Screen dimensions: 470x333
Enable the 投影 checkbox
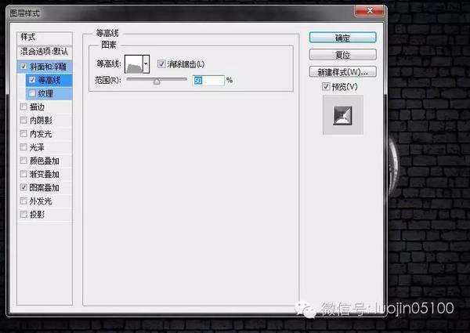click(x=23, y=215)
